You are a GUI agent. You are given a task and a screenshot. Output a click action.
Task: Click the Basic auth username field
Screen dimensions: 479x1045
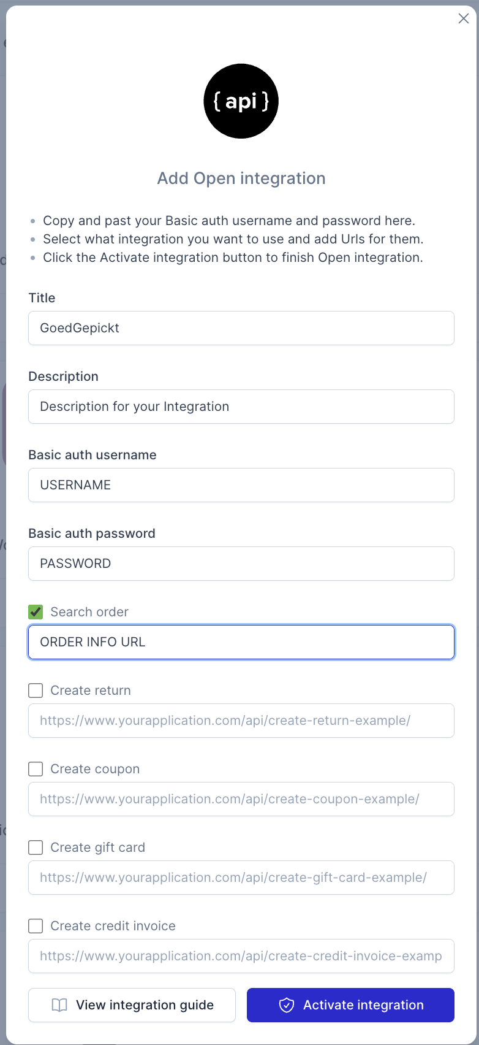[x=241, y=485]
